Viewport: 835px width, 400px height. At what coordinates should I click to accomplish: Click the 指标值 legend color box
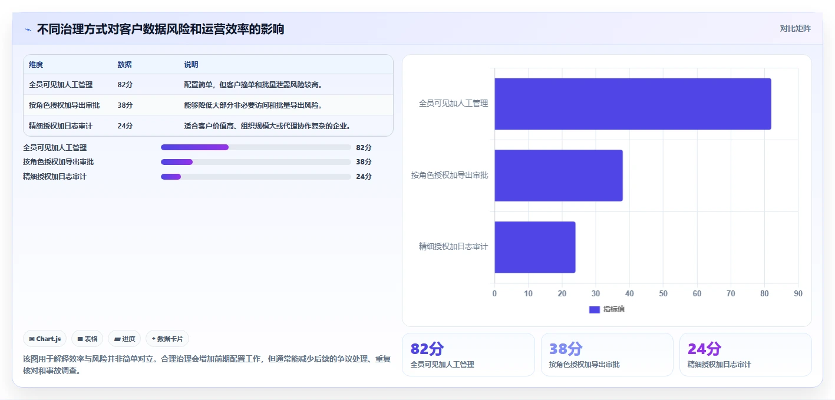tap(594, 309)
